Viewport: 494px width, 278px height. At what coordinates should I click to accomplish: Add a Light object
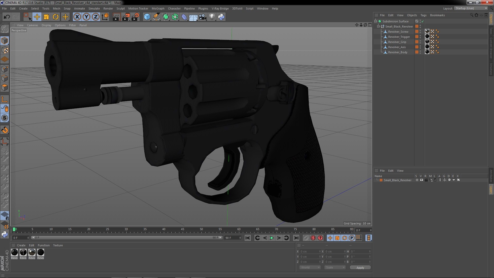212,17
